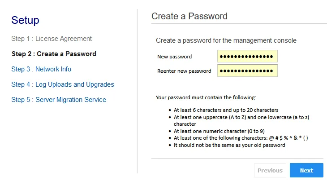This screenshot has width=327, height=181.
Task: Click the "Reenter new password" label
Action: [184, 71]
